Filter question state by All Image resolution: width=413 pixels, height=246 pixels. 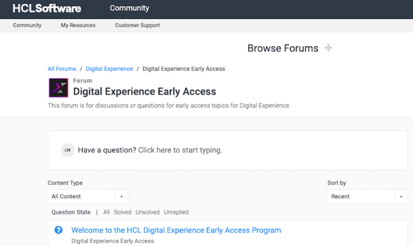pyautogui.click(x=106, y=212)
